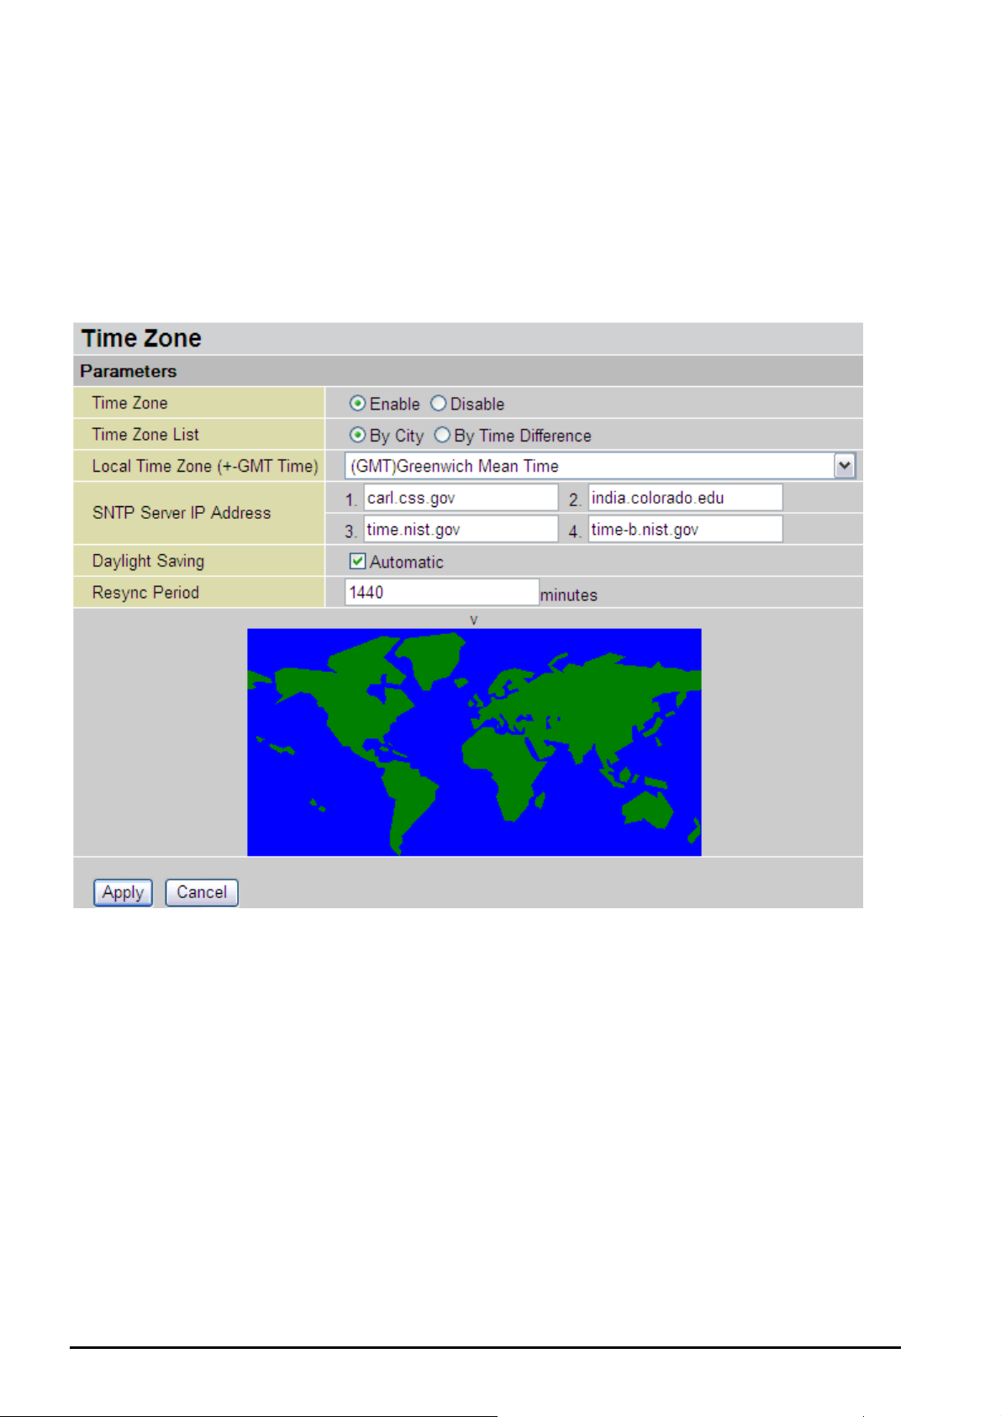The image size is (1001, 1417).
Task: Open the Local Time Zone dropdown arrow
Action: tap(845, 466)
